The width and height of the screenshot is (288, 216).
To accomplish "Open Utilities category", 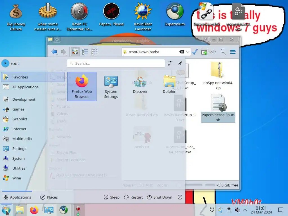I will point(33,168).
